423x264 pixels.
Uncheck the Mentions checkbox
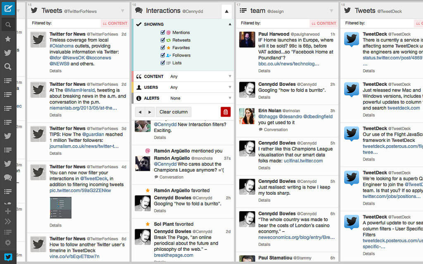click(162, 32)
